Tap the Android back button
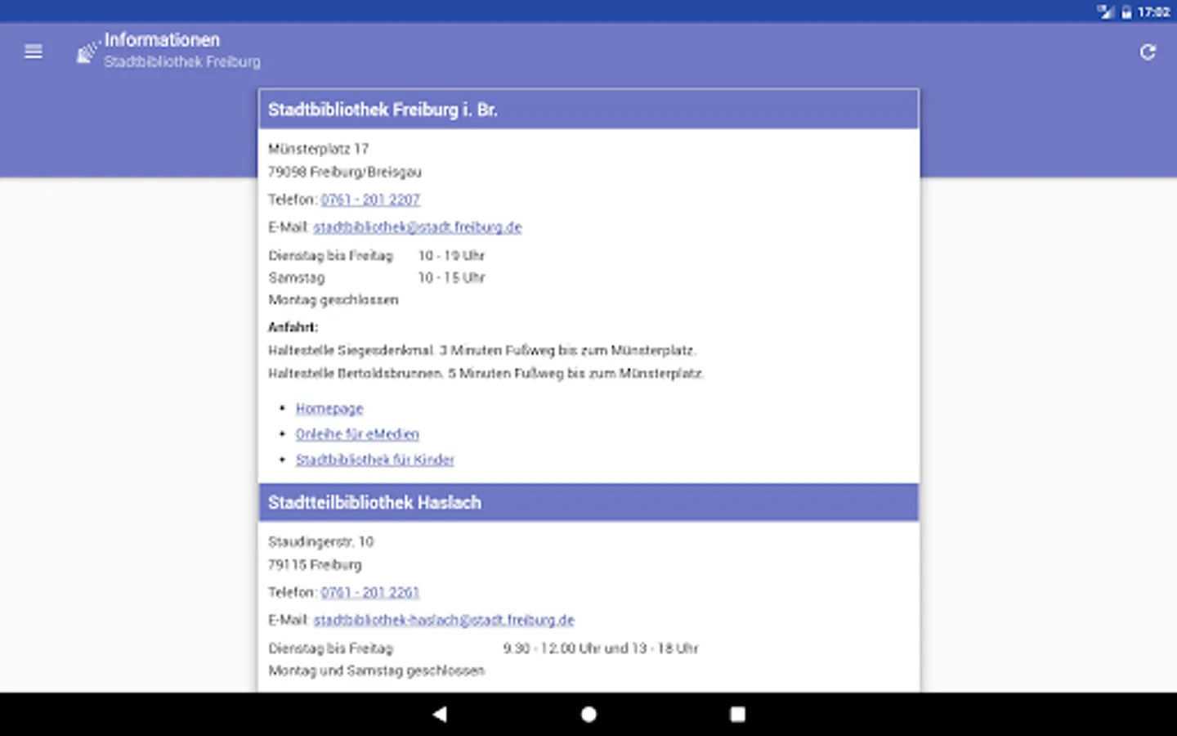 pyautogui.click(x=440, y=714)
